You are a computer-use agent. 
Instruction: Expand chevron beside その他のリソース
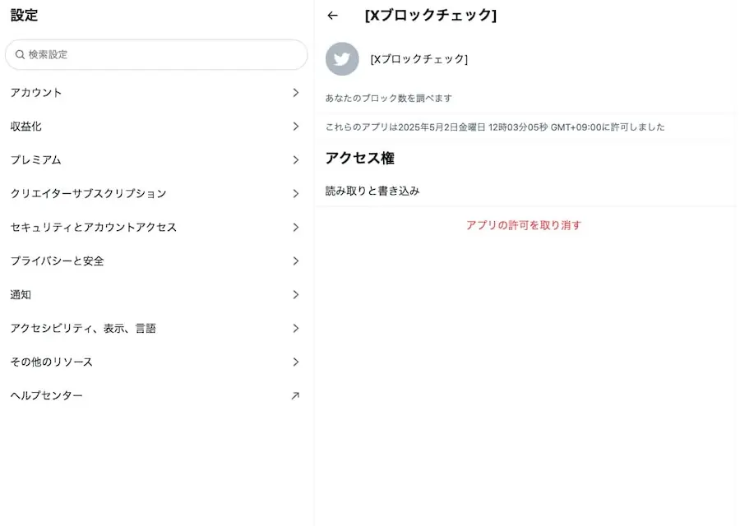[x=296, y=362]
